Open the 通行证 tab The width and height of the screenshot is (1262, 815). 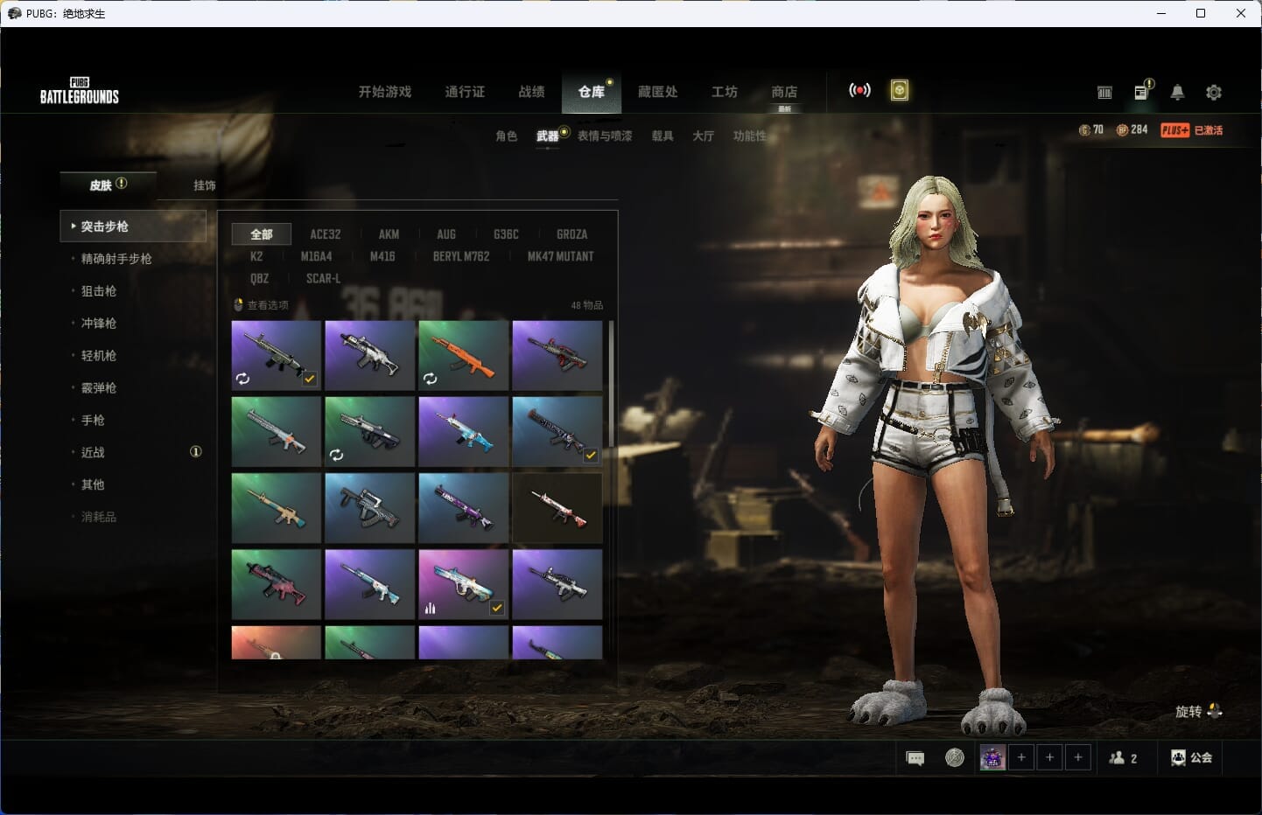coord(465,92)
